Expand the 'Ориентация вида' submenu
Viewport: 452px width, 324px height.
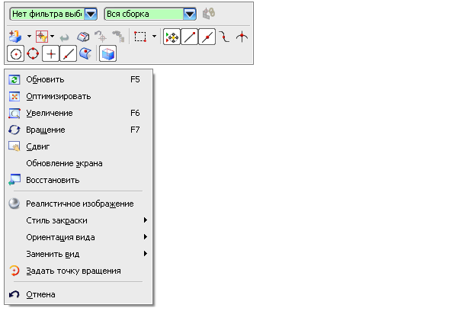coord(79,237)
